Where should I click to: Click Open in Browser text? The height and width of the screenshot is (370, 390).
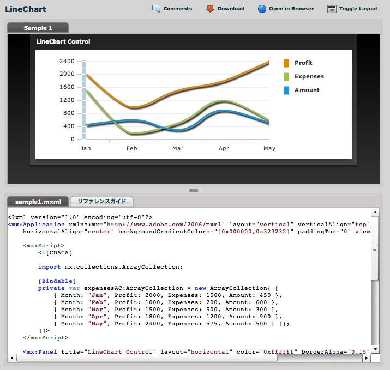291,9
